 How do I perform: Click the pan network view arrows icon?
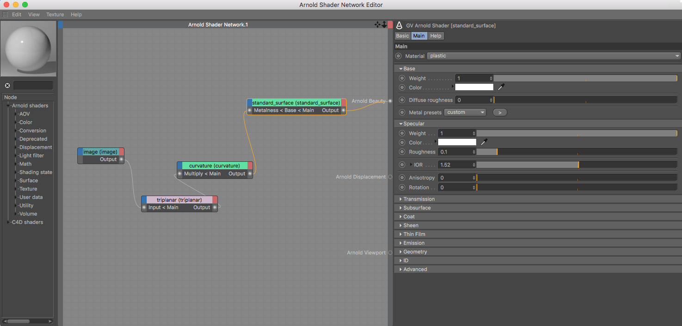pos(378,25)
